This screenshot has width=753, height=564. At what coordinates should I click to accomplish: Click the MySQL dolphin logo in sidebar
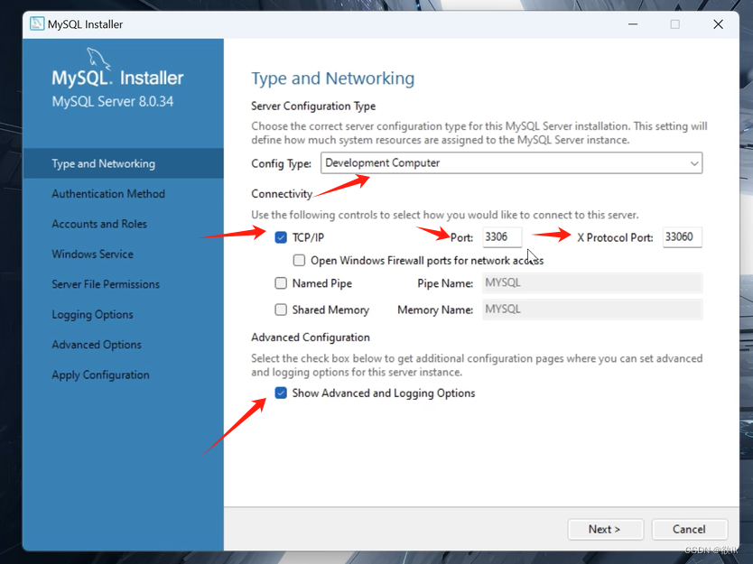[98, 59]
